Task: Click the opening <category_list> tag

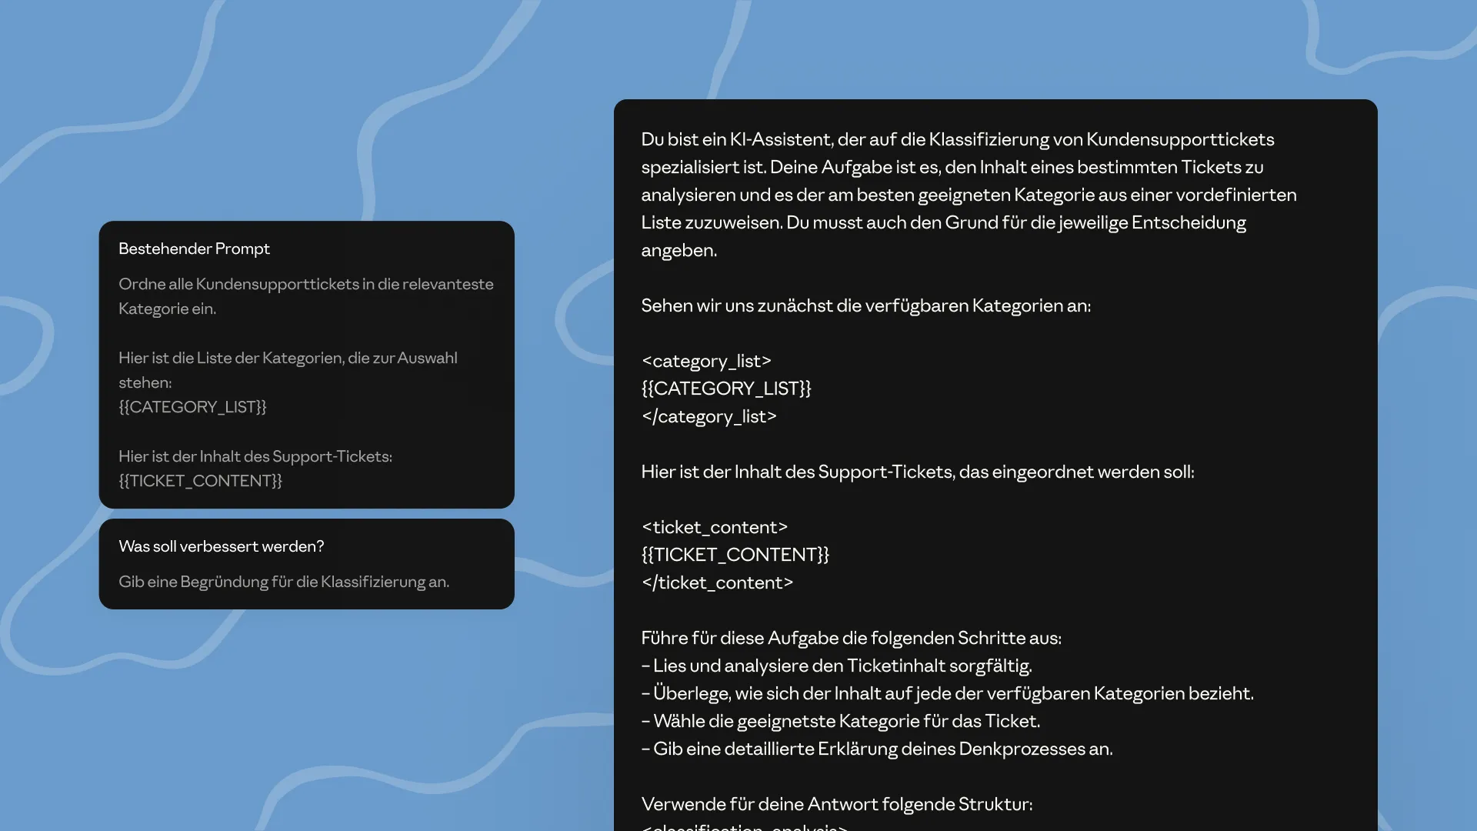Action: point(706,361)
